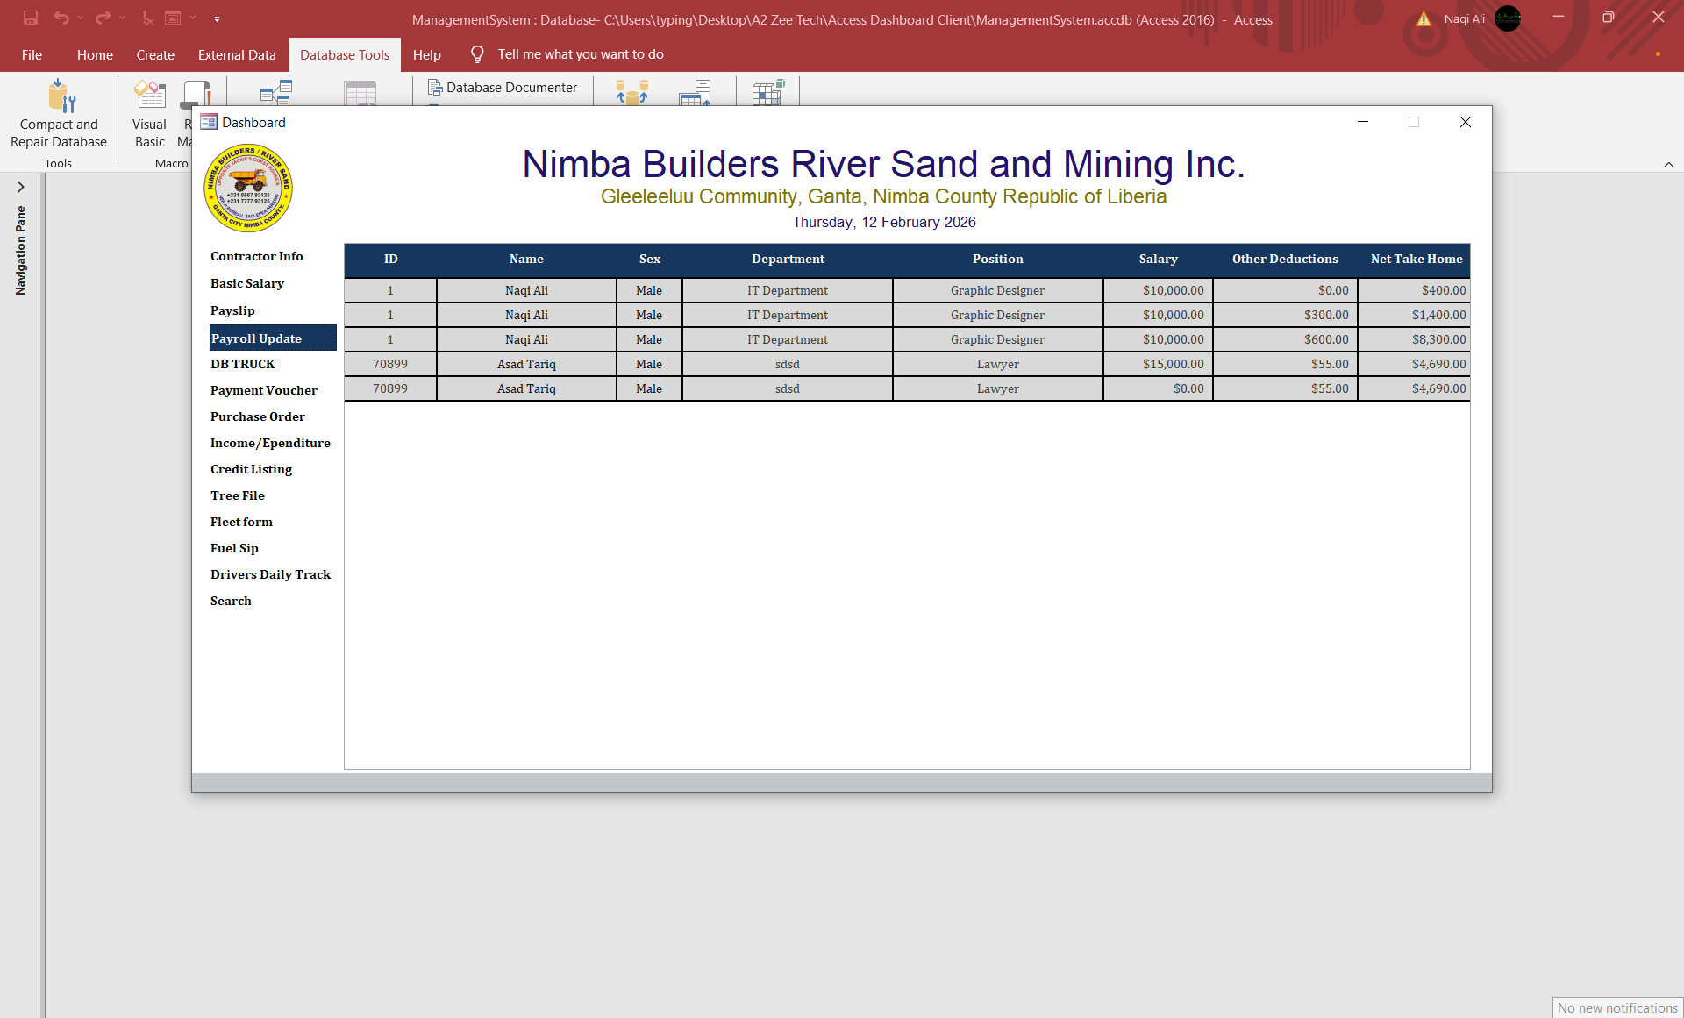This screenshot has width=1684, height=1018.
Task: Select the $8,300.00 Net Take Home cell
Action: 1414,339
